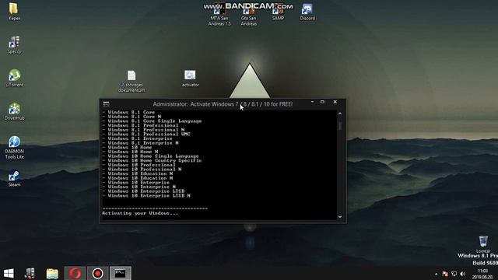Open File Explorer from the taskbar

click(x=52, y=273)
